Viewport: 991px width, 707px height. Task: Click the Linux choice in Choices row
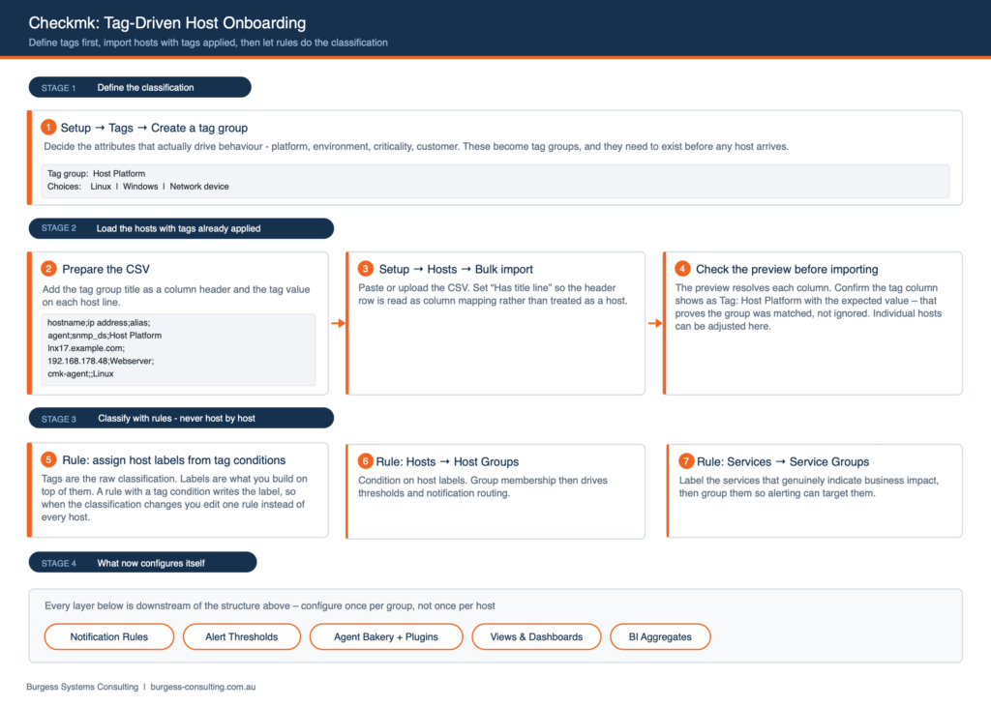click(101, 187)
